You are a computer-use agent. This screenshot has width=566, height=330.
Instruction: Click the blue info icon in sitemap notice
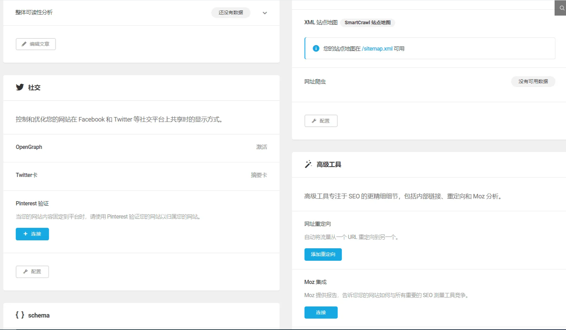[316, 48]
